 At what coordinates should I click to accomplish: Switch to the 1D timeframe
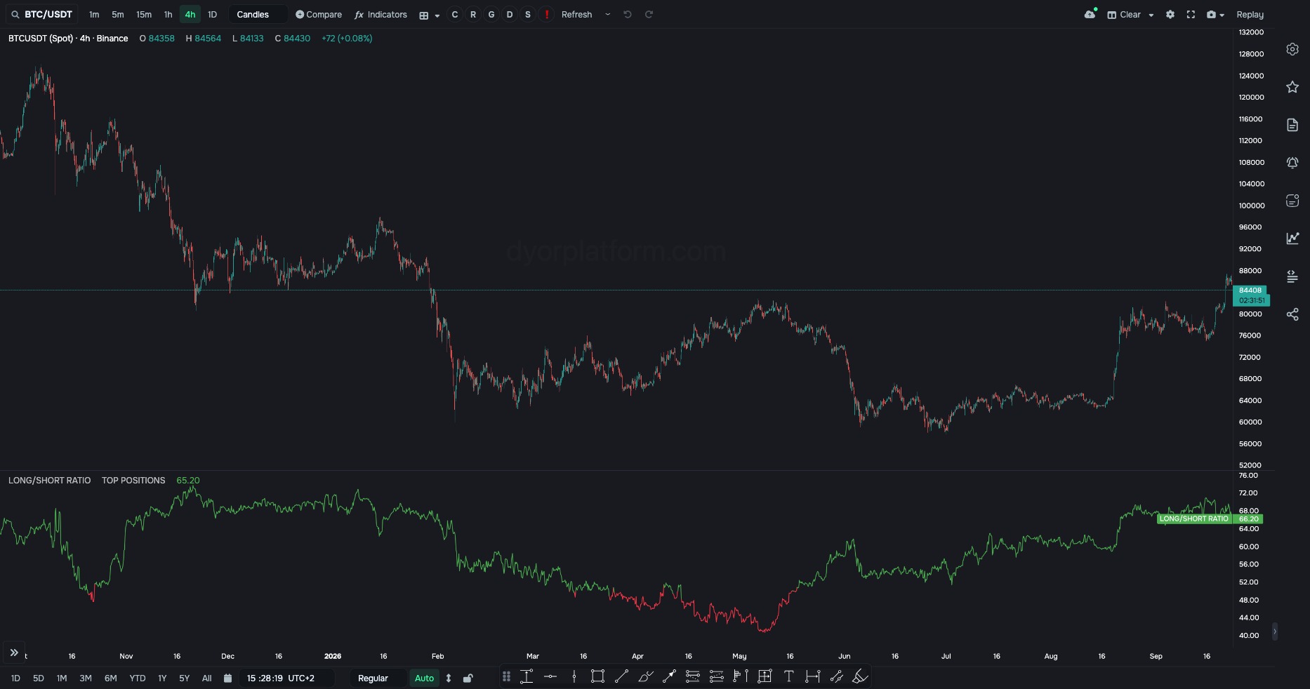click(212, 14)
